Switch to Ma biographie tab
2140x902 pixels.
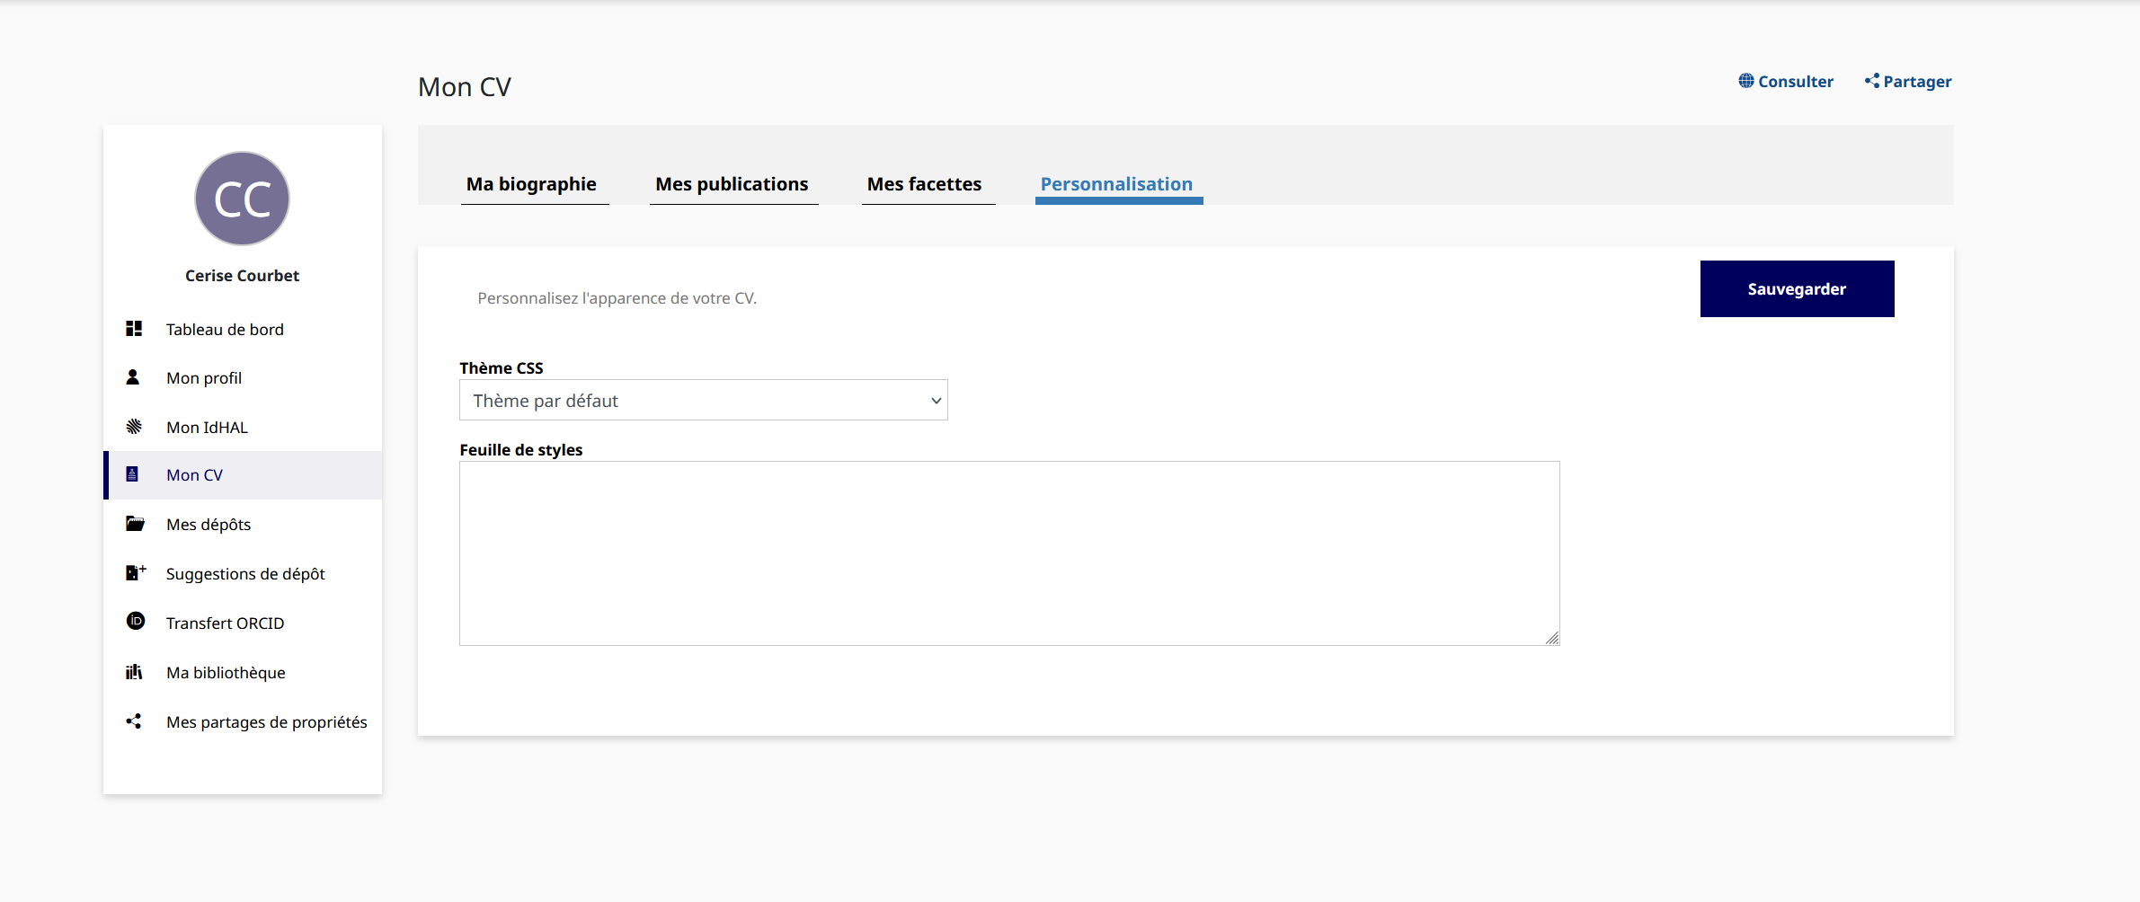point(531,184)
